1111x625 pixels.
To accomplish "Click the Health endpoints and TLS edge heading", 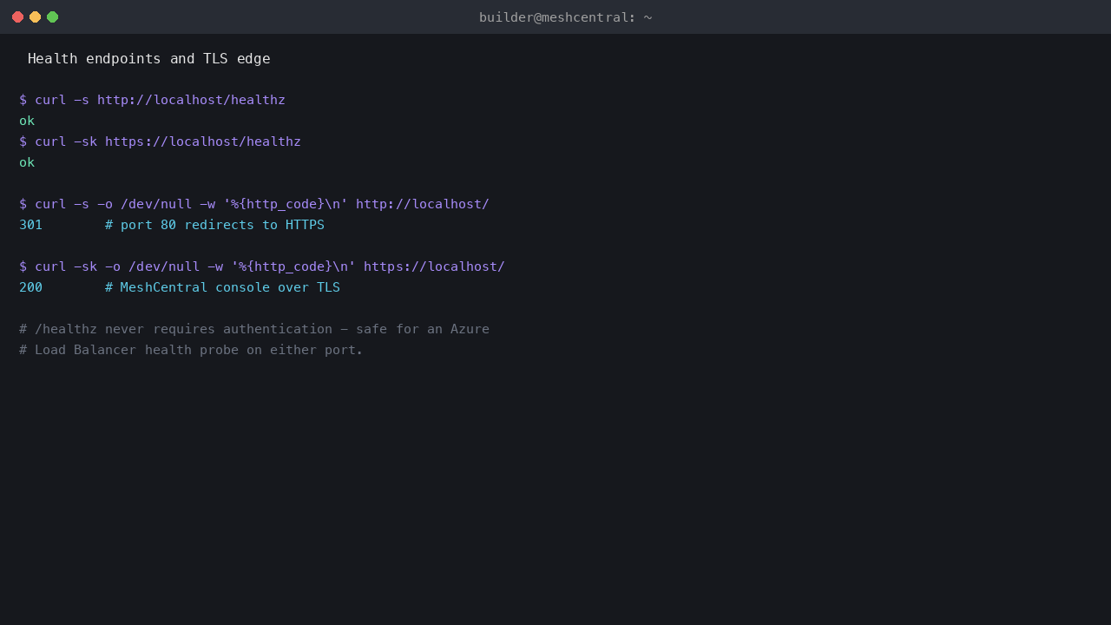I will tap(148, 58).
